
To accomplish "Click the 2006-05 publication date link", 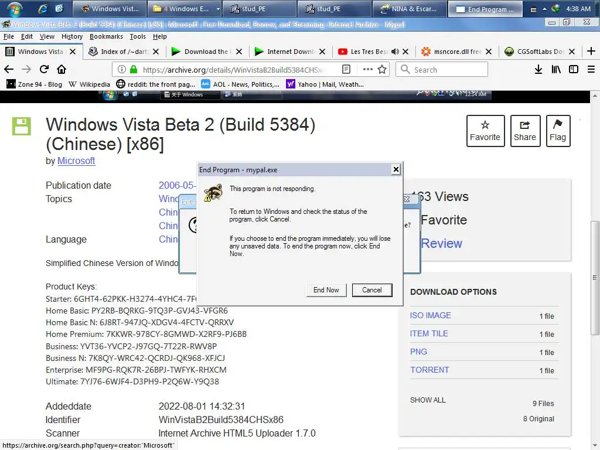I will [177, 185].
